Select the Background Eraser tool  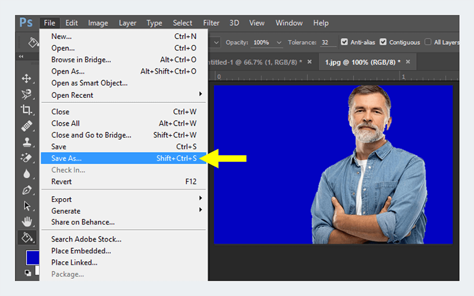pyautogui.click(x=27, y=158)
